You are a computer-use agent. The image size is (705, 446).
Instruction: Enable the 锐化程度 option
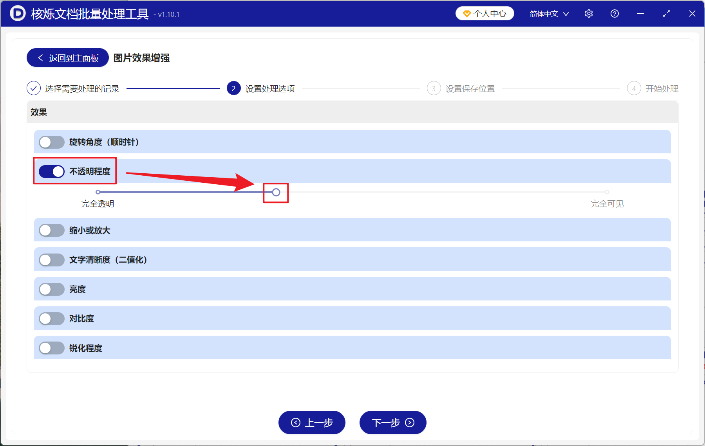(x=51, y=348)
